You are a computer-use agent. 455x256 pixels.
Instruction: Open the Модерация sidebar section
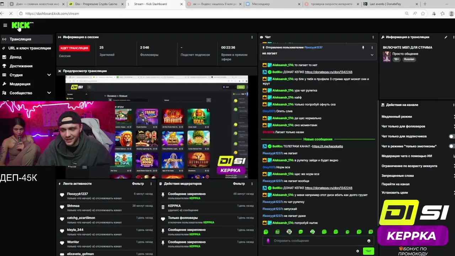tap(20, 84)
